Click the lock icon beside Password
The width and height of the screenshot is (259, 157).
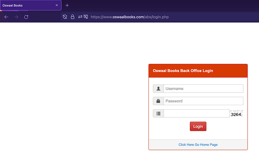pos(158,101)
